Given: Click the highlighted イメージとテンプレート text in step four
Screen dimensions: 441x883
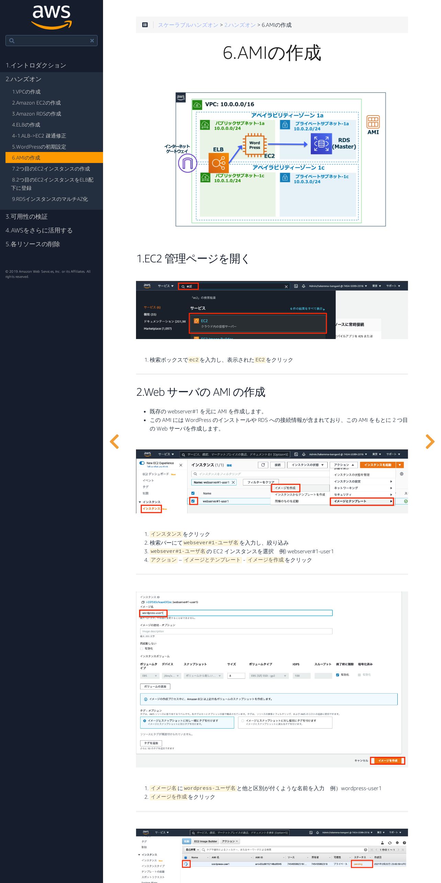Looking at the screenshot, I should tap(212, 560).
